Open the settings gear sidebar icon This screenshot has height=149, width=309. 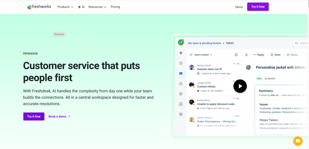coord(181,114)
